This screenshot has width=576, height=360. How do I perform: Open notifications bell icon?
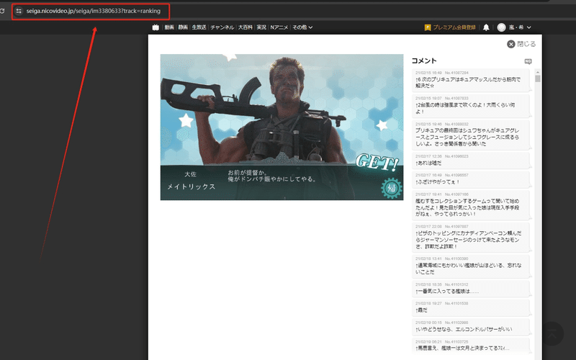pyautogui.click(x=486, y=27)
